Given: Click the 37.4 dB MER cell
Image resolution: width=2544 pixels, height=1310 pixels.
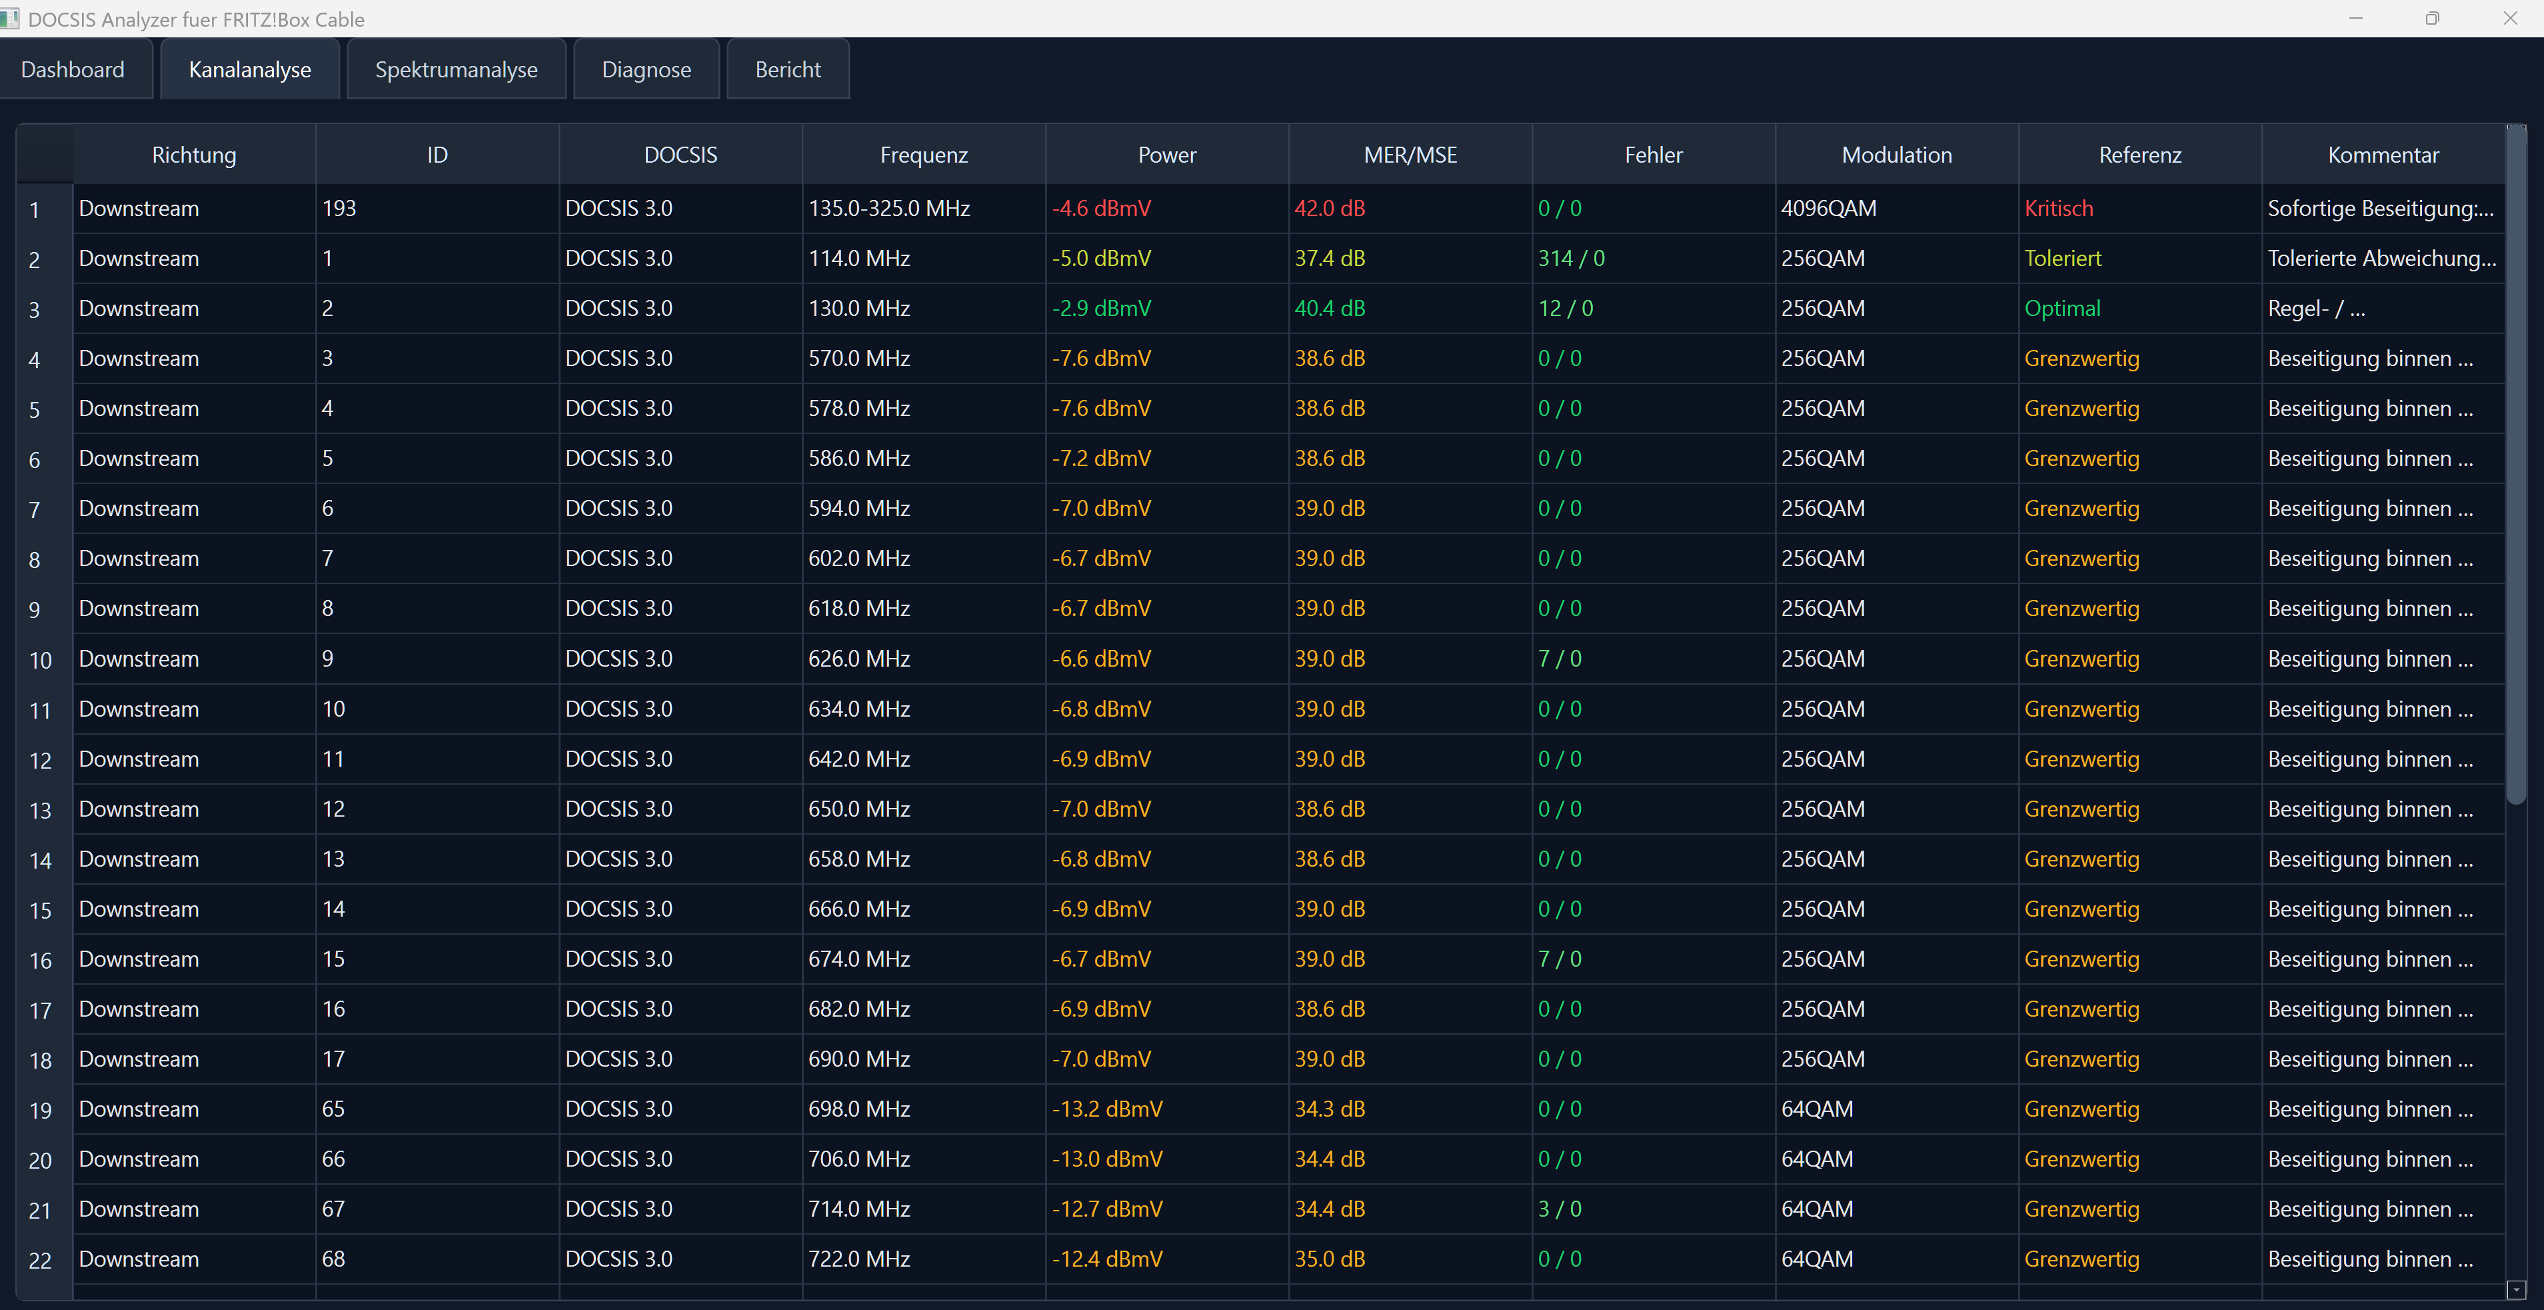Looking at the screenshot, I should coord(1410,259).
